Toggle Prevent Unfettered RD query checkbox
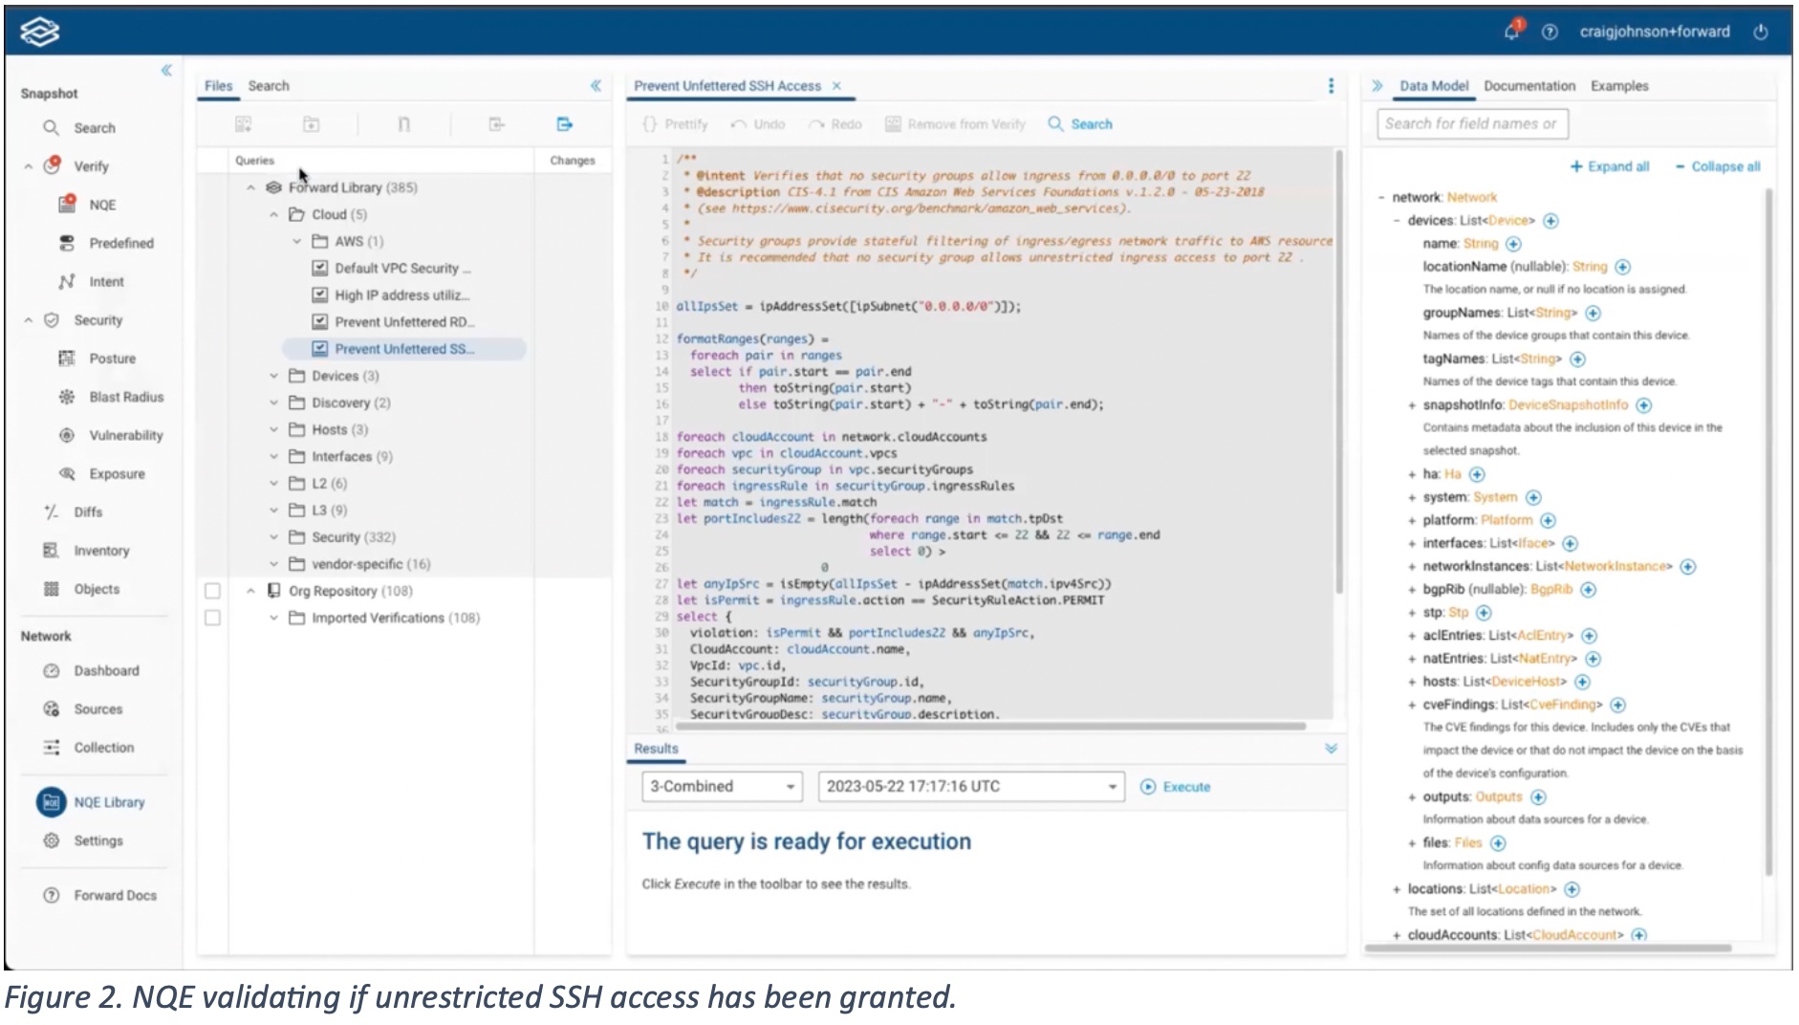 320,321
